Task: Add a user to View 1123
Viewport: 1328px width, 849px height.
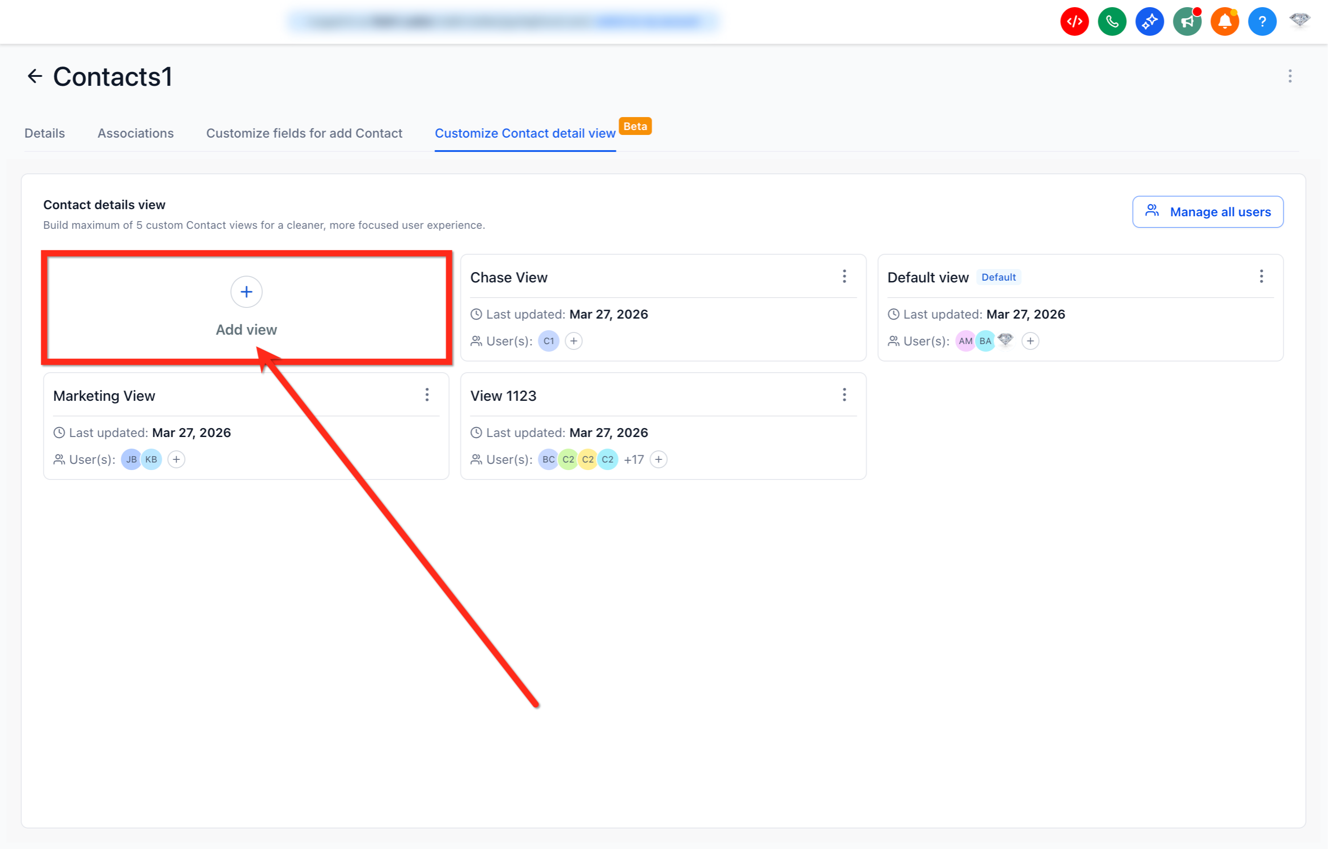Action: [x=658, y=459]
